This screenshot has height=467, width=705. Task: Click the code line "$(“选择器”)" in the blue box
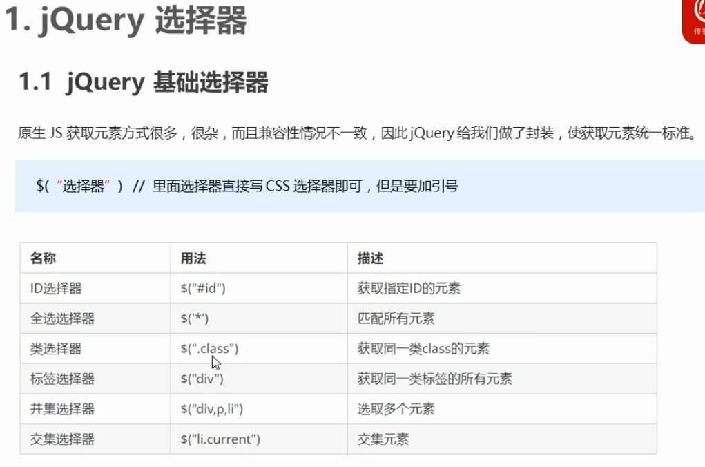coord(79,186)
